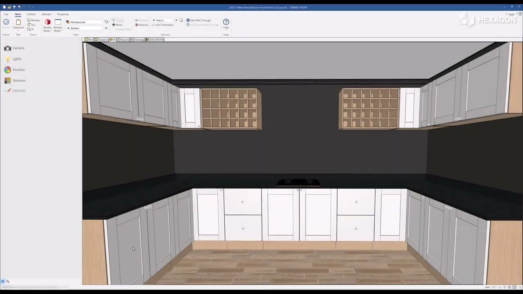Open the Help ribbon button
Viewport: 523px width, 294px height.
[x=226, y=24]
